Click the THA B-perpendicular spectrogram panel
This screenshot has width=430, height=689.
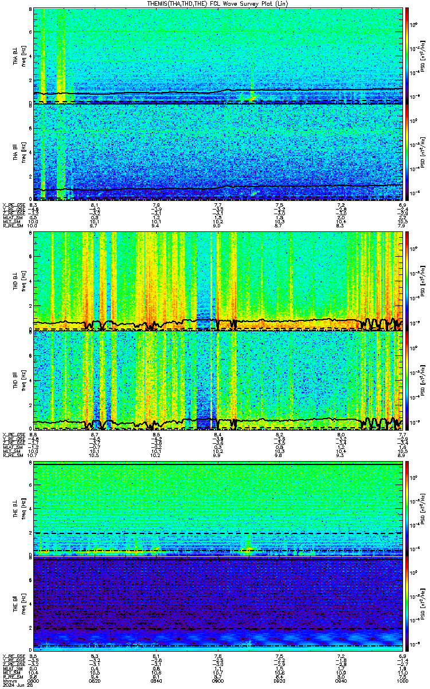[x=218, y=56]
